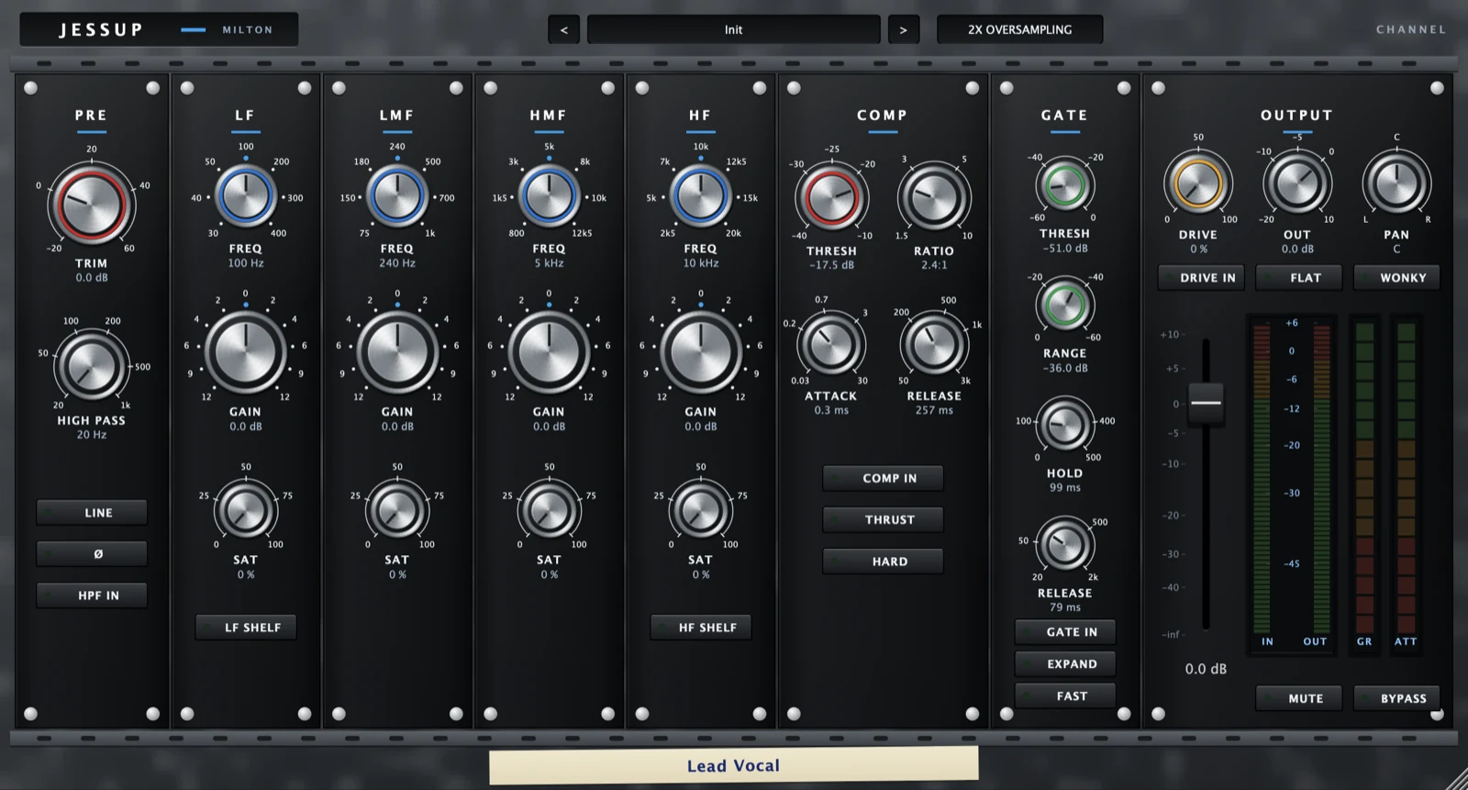Click the WONKY output button
The height and width of the screenshot is (790, 1468).
click(x=1396, y=278)
